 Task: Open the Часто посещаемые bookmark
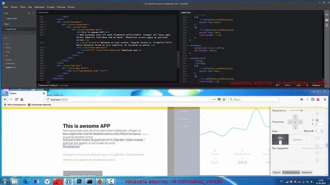(x=15, y=104)
